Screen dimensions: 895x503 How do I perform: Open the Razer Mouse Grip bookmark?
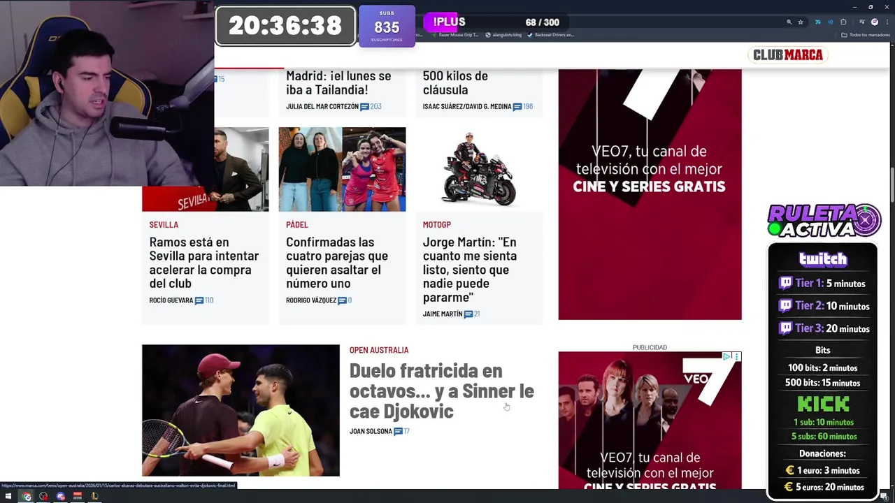tap(455, 35)
